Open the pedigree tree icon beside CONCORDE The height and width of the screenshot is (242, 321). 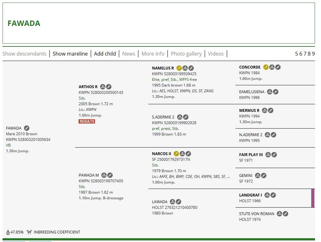tap(272, 67)
